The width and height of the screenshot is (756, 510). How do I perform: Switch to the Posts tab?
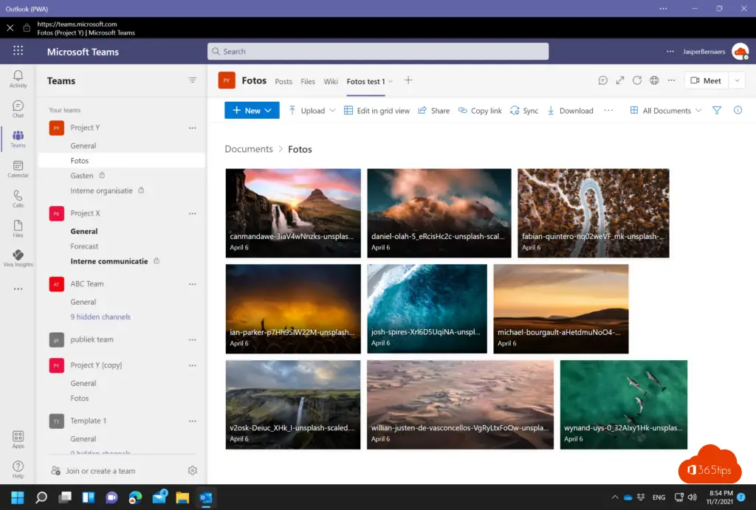click(x=283, y=82)
